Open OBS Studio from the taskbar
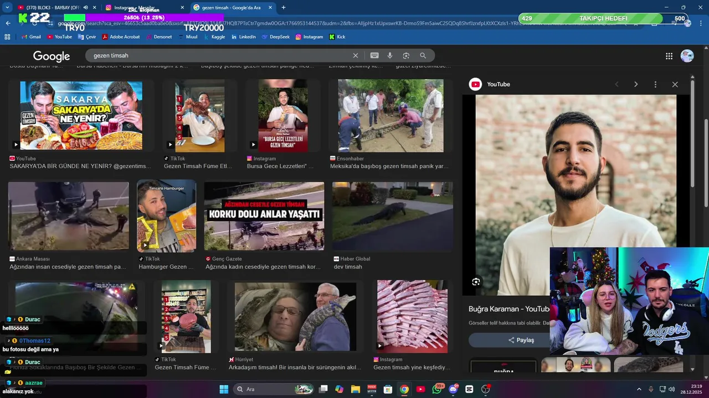This screenshot has width=709, height=398. tap(486, 389)
